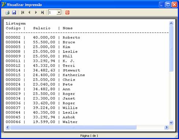179x139 pixels.
Task: Click the 'Codigo' column header
Action: (13, 28)
